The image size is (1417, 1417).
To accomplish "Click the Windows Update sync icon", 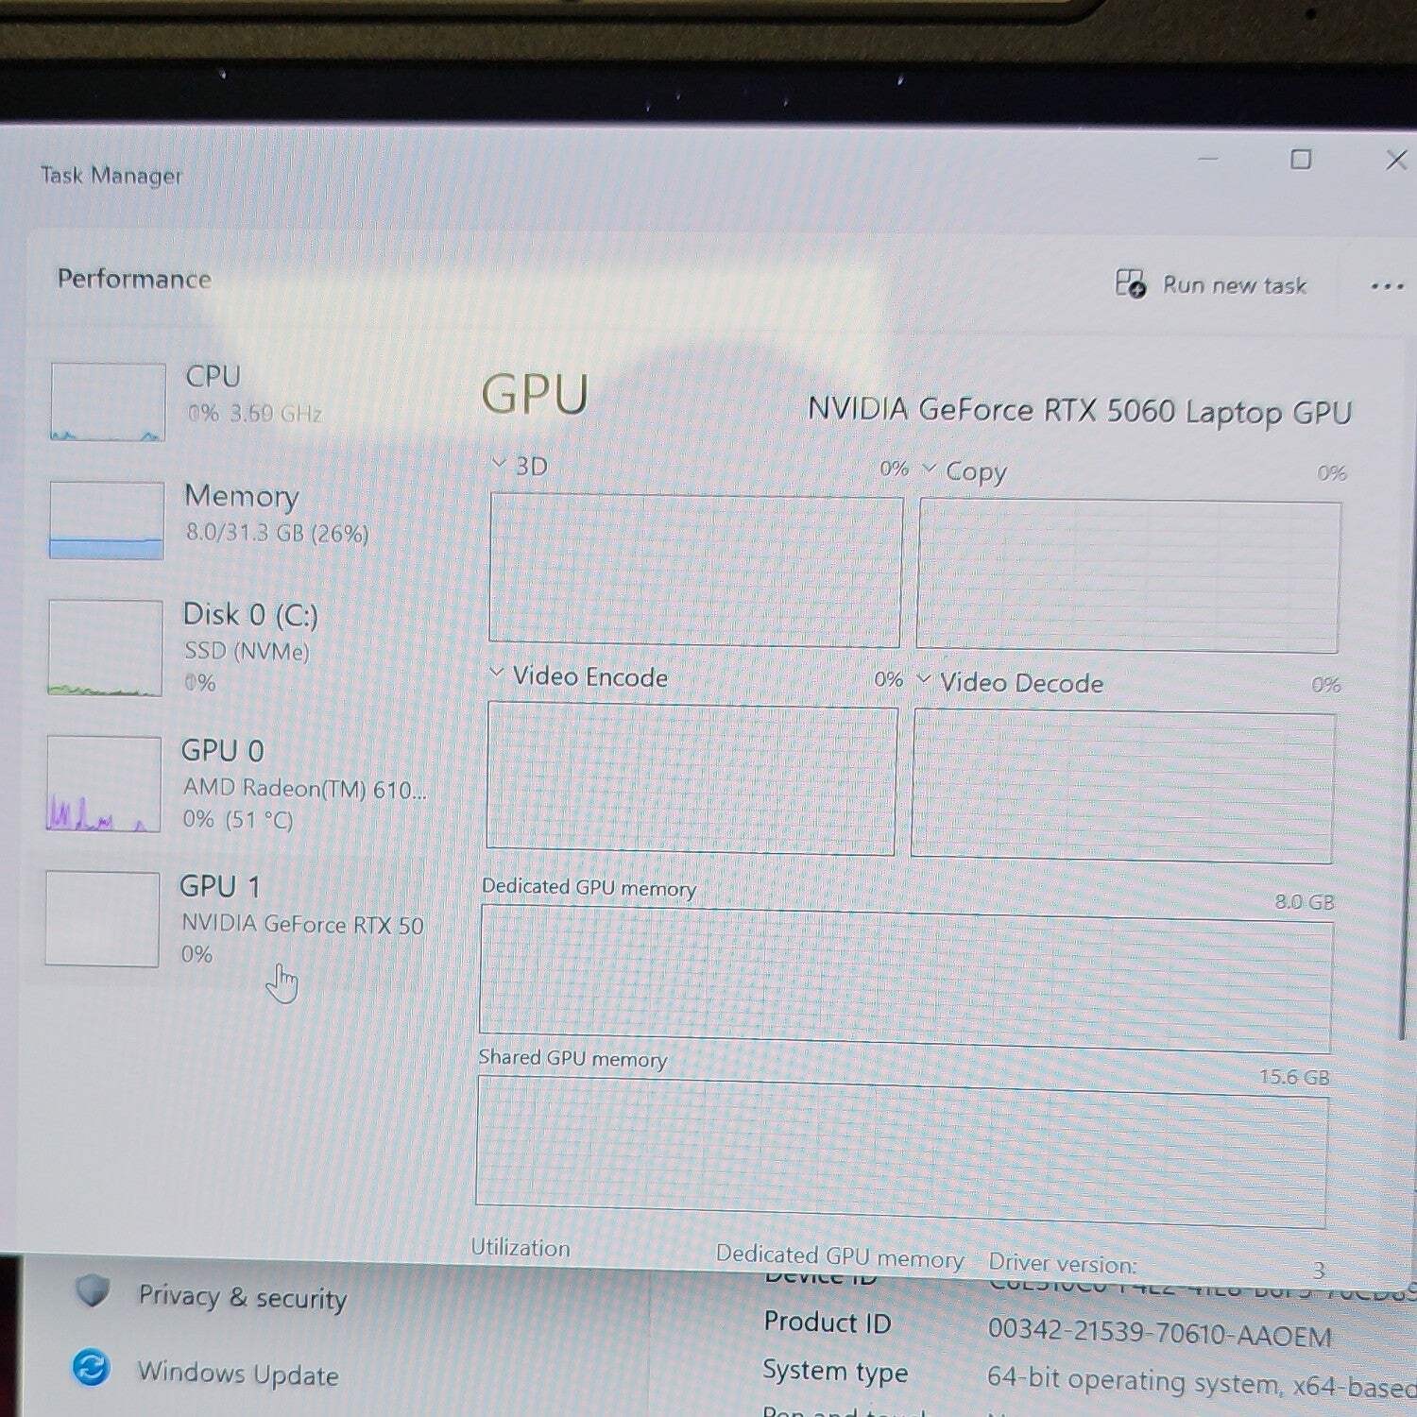I will pyautogui.click(x=91, y=1367).
